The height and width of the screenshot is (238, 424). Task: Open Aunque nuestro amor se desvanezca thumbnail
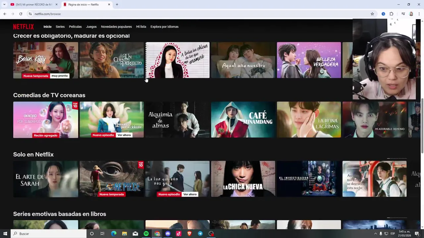point(374,179)
